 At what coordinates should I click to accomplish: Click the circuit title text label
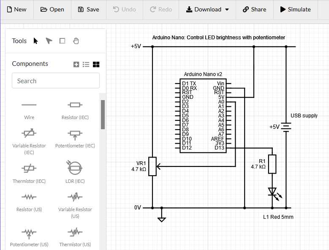coord(218,38)
